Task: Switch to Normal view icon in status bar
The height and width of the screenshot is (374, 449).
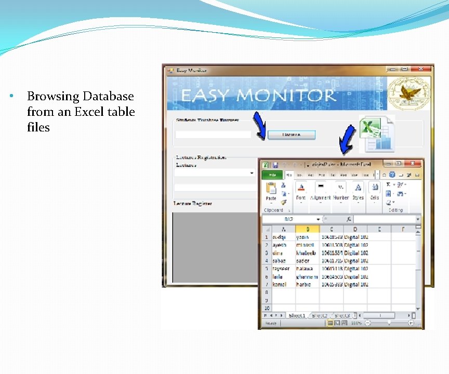Action: (330, 323)
